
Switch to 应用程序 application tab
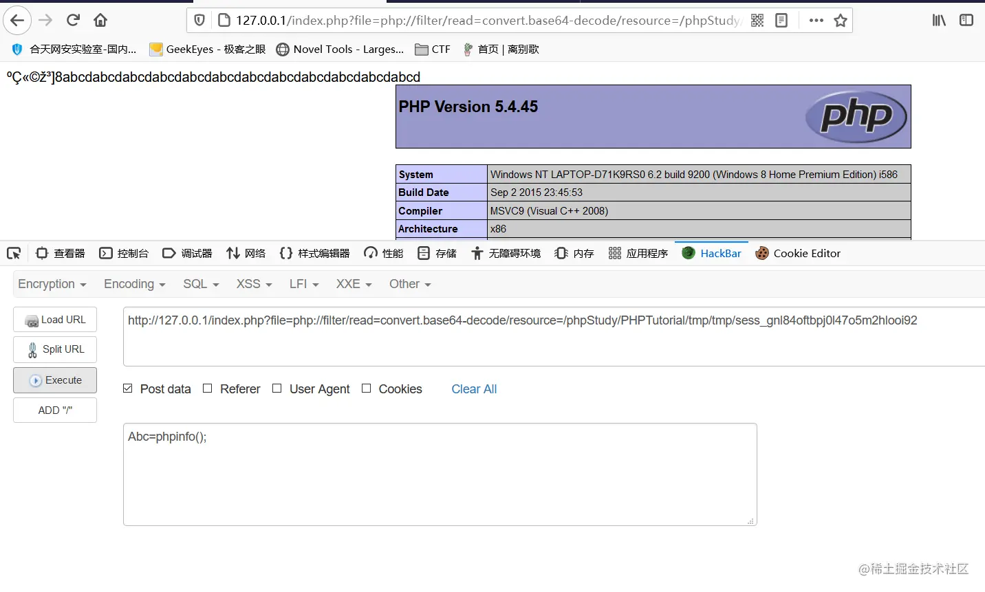click(x=638, y=253)
